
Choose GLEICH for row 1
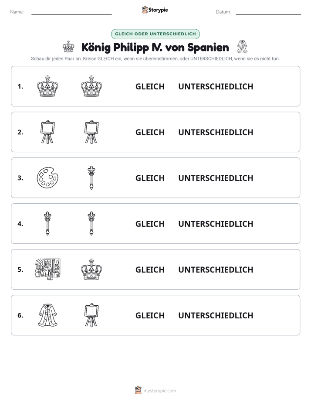[x=150, y=87]
